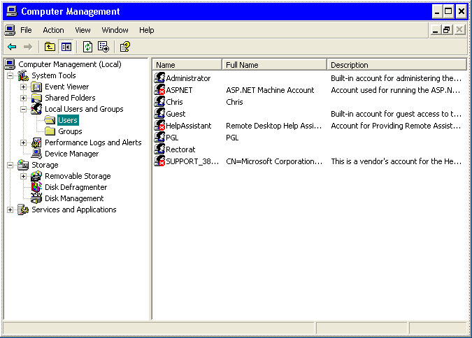Open the Action menu
The width and height of the screenshot is (472, 338).
pos(53,30)
